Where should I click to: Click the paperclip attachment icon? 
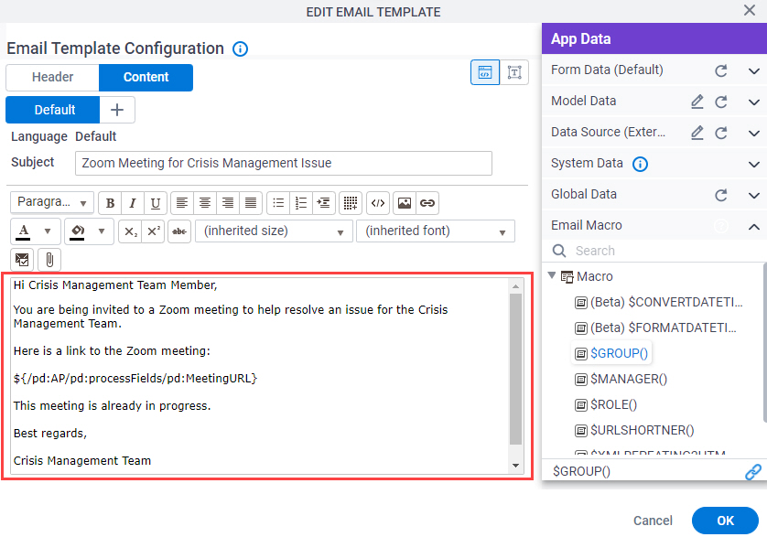[x=49, y=260]
